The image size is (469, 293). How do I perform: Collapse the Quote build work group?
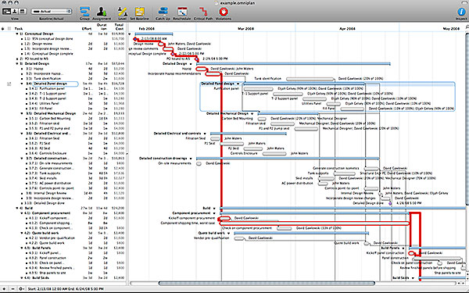click(22, 233)
